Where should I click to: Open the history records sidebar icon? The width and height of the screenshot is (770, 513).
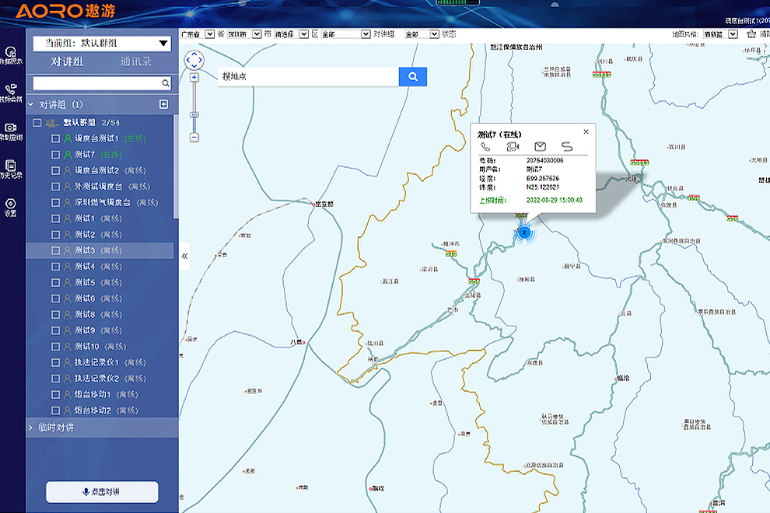tap(11, 166)
